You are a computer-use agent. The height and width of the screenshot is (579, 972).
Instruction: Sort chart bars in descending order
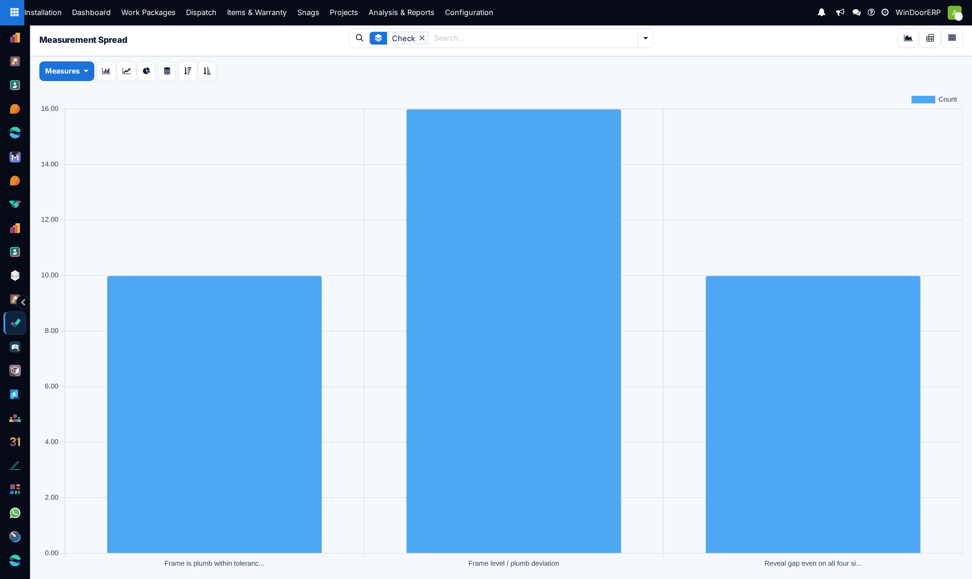[x=187, y=71]
